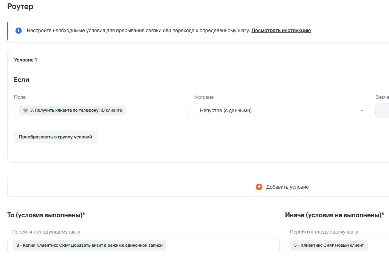This screenshot has height=258, width=389.
Task: Open the "Непустое (с данными)" condition dropdown
Action: 282,111
